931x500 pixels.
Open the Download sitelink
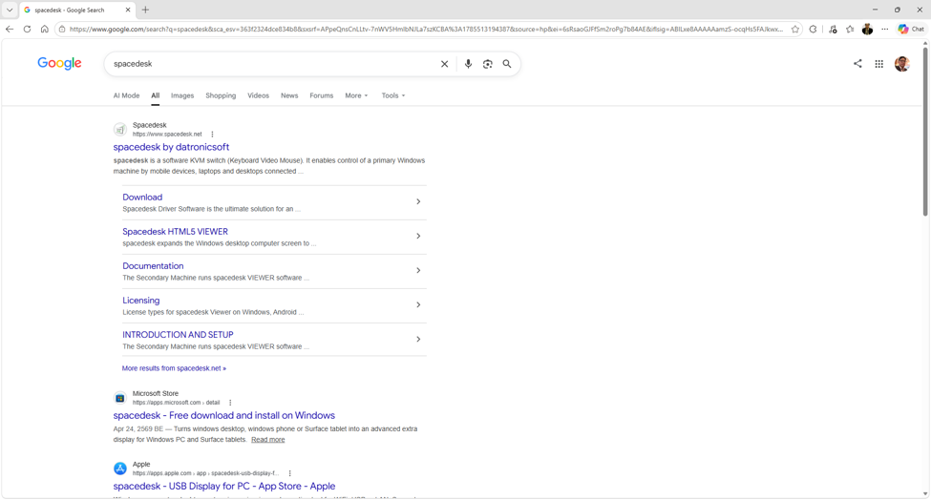point(142,197)
